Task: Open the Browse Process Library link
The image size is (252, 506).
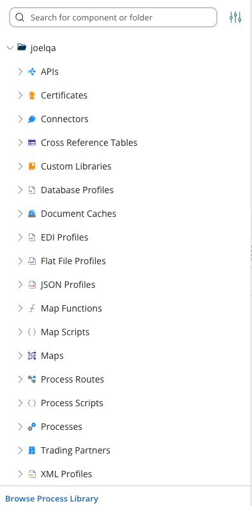Action: 52,498
